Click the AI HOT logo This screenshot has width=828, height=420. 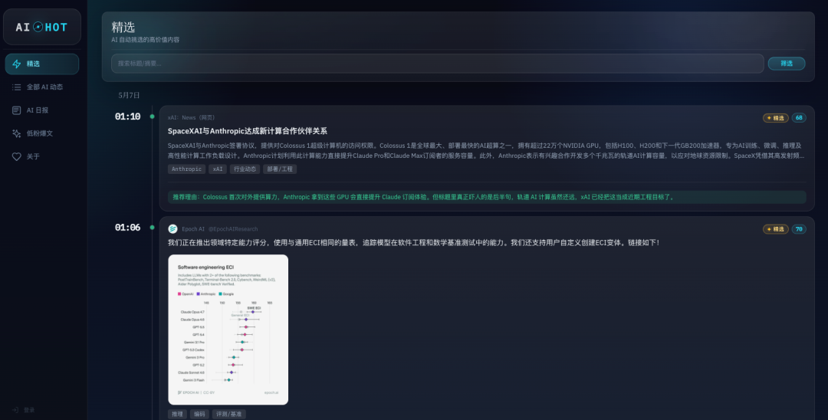point(41,27)
